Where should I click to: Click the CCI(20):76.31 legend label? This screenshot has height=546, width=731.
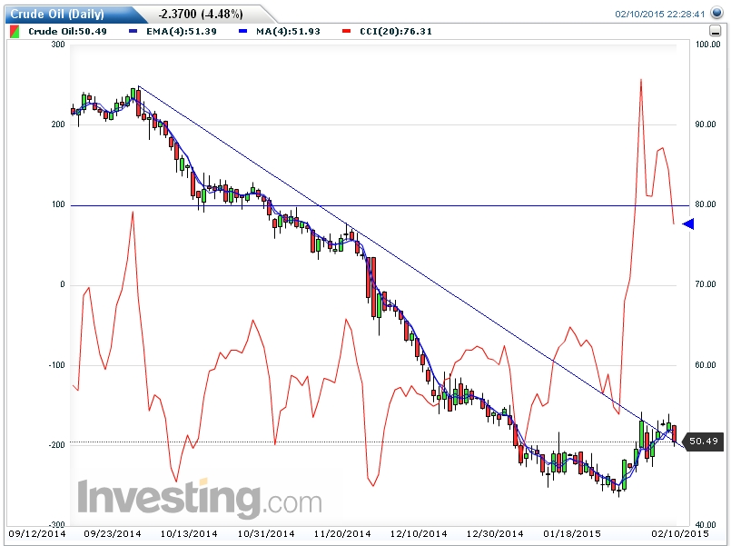coord(396,31)
